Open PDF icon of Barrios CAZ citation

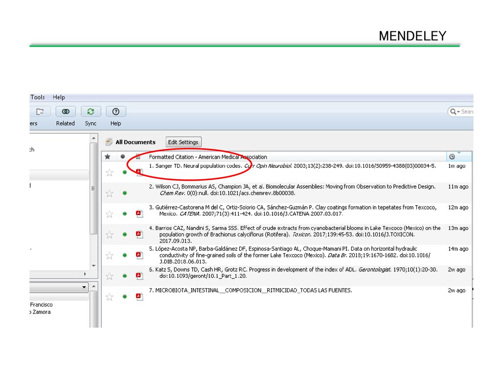[139, 235]
